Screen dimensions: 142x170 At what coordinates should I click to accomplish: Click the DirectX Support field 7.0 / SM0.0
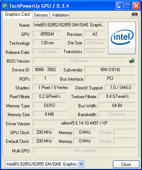121,88
